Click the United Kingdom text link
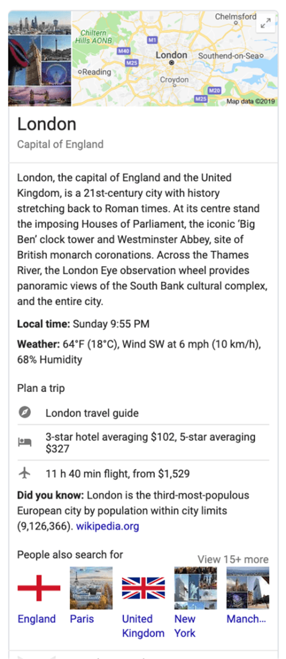This screenshot has height=659, width=286. coord(143,626)
